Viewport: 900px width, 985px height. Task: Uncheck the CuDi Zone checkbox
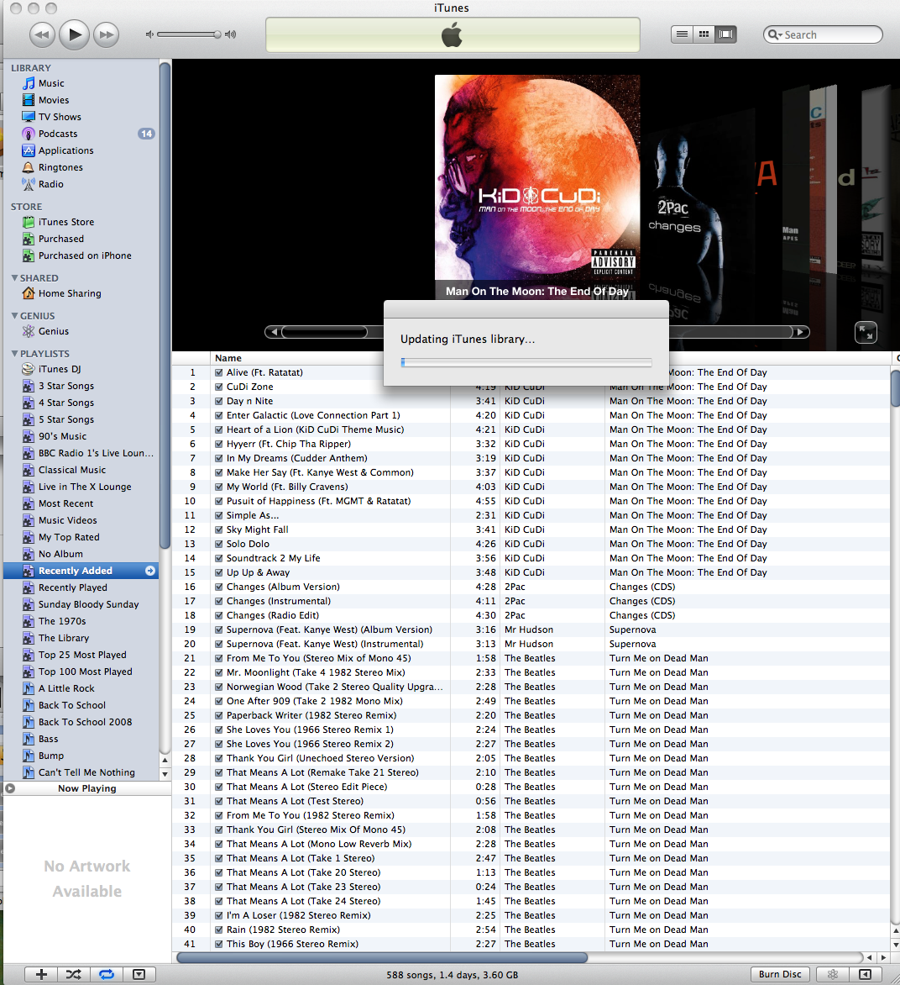(219, 387)
